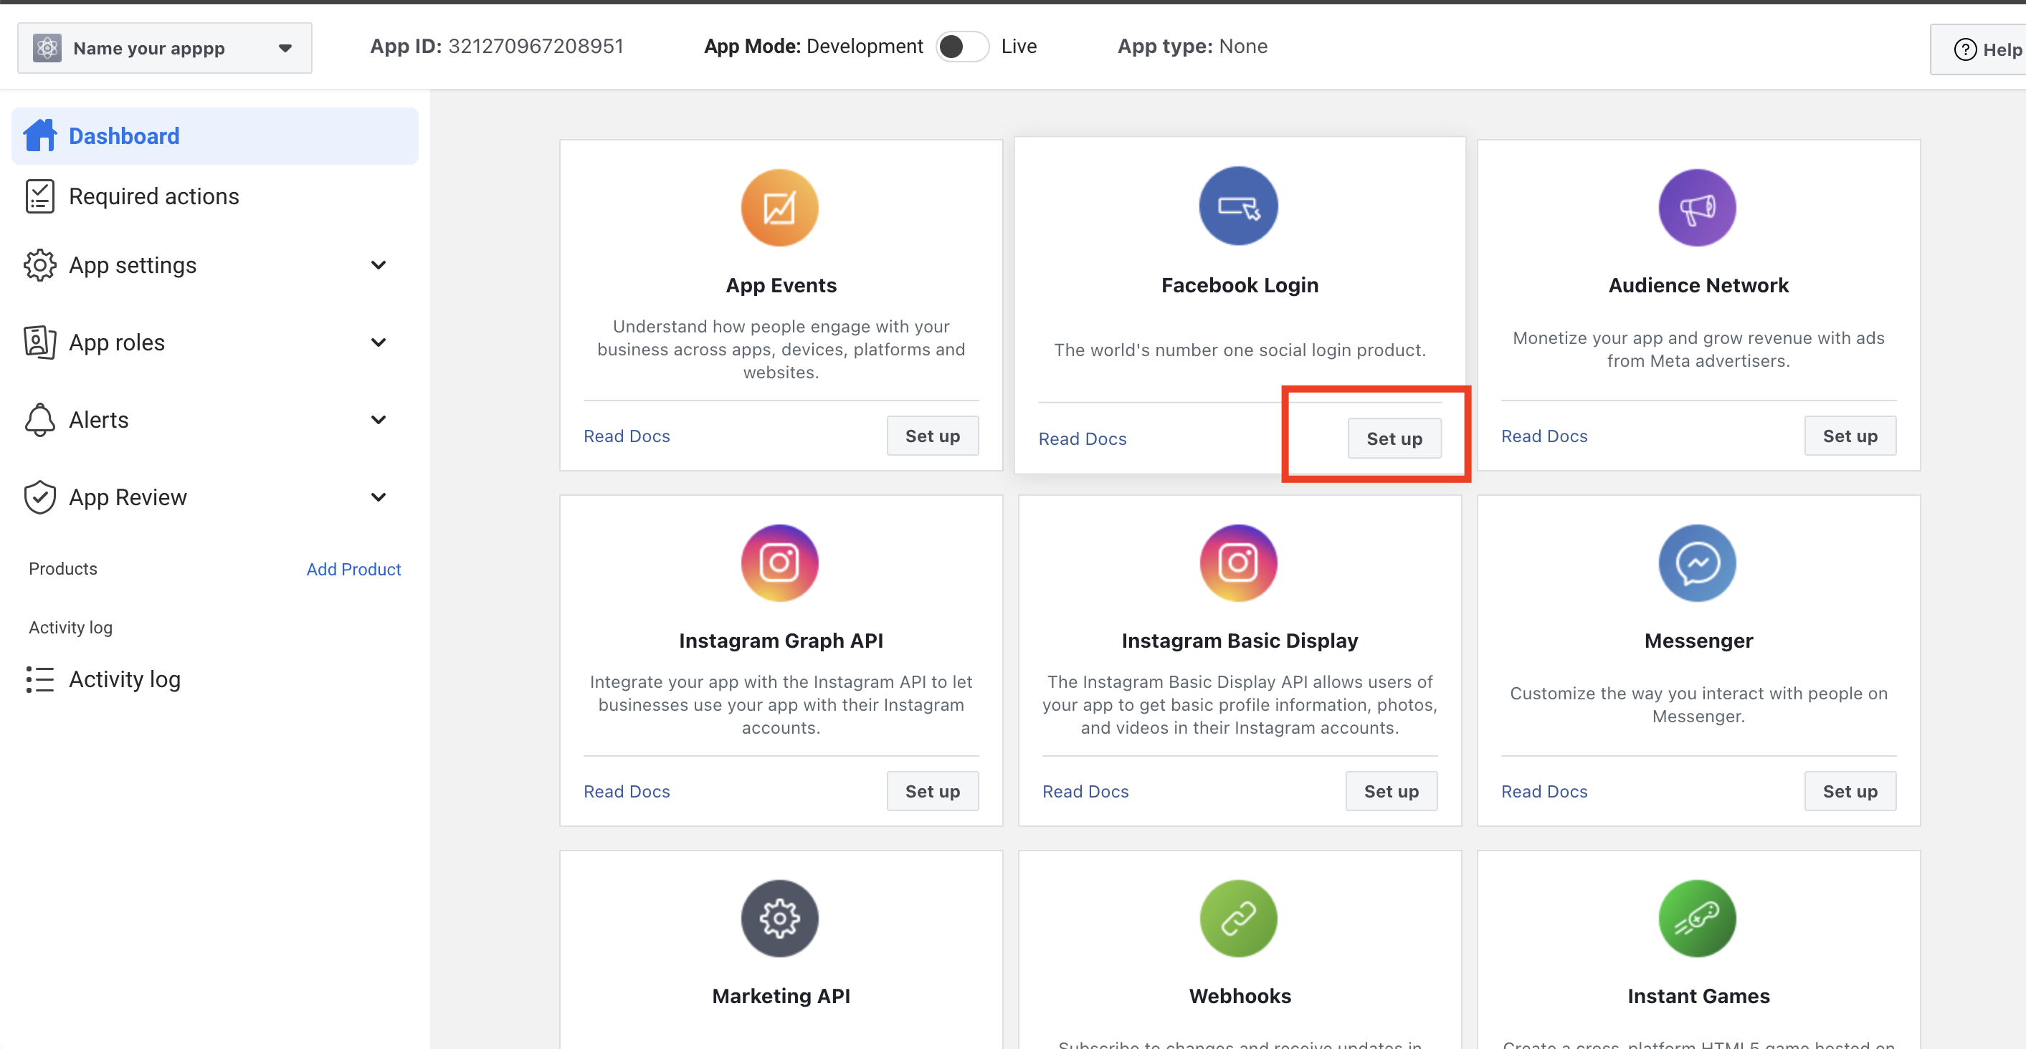Click the Facebook Login product icon

point(1238,206)
